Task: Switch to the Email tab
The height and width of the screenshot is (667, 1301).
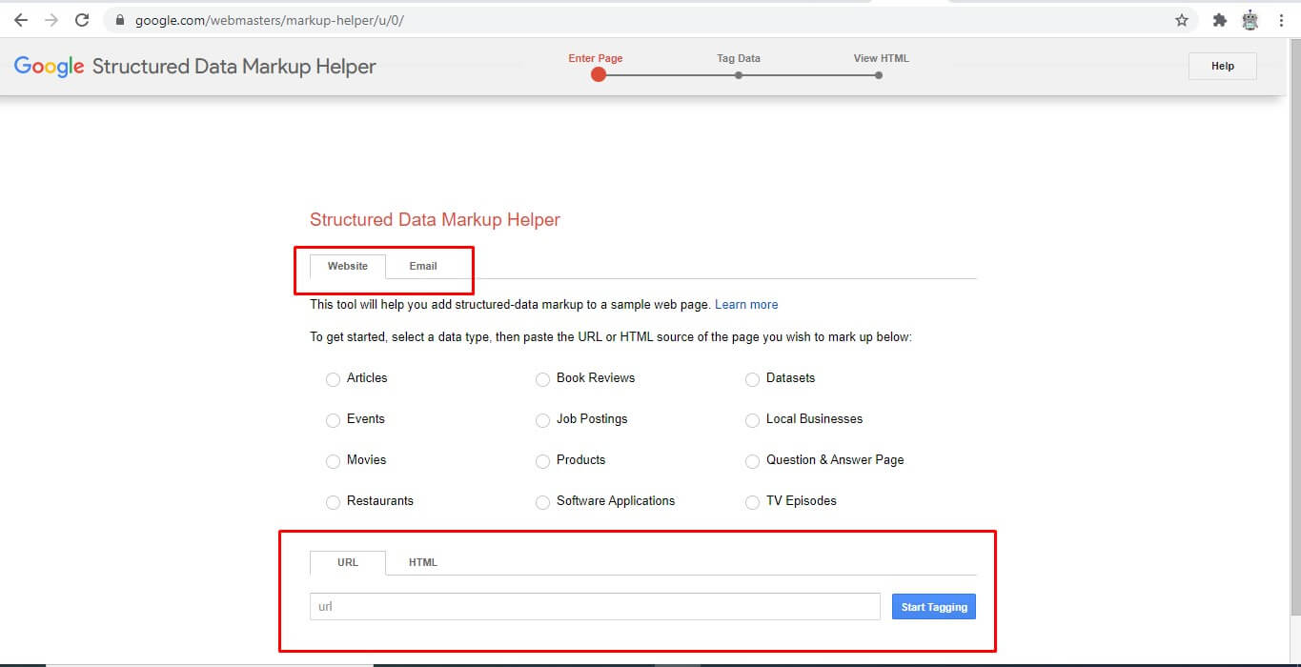Action: click(422, 266)
